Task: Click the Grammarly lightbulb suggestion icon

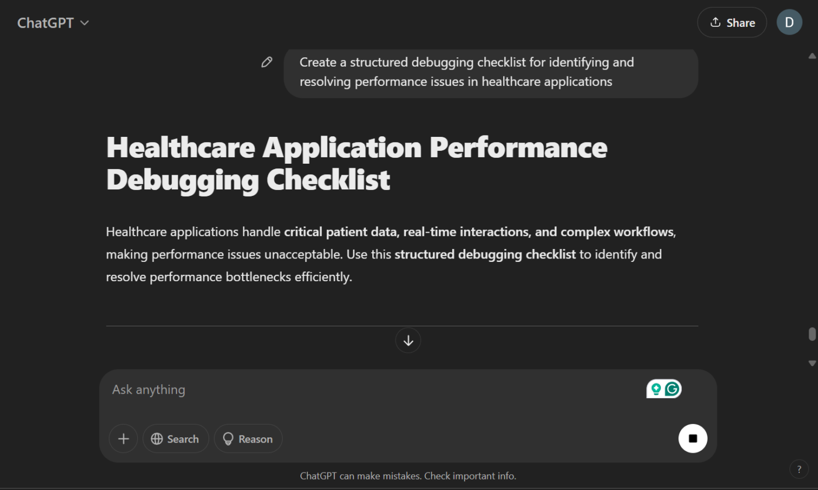Action: [656, 389]
